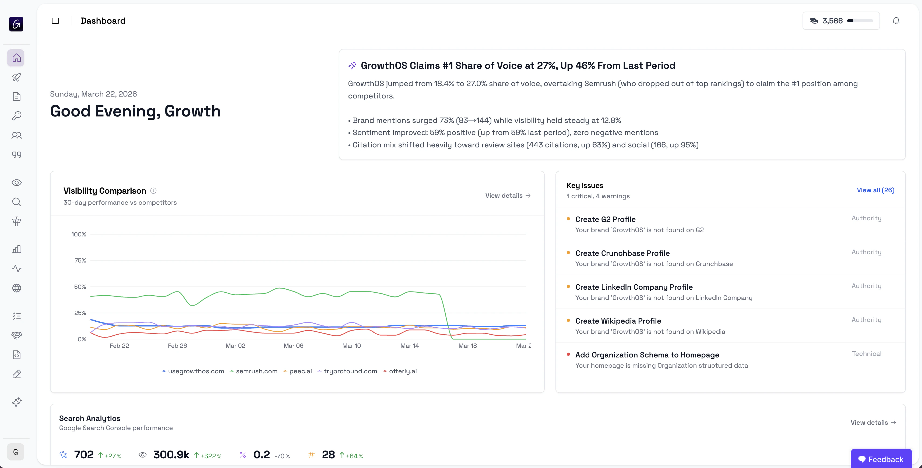Open the bar chart sidebar icon
The width and height of the screenshot is (922, 468).
[x=16, y=249]
